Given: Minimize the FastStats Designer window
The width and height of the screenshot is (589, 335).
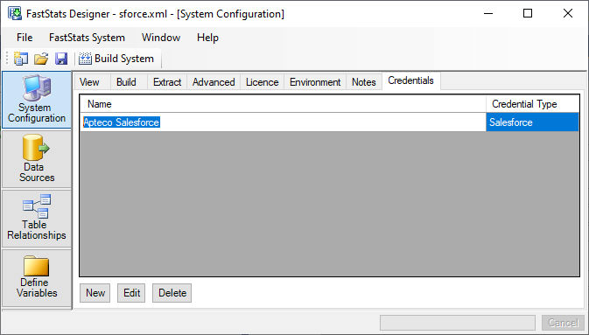Looking at the screenshot, I should pos(488,13).
